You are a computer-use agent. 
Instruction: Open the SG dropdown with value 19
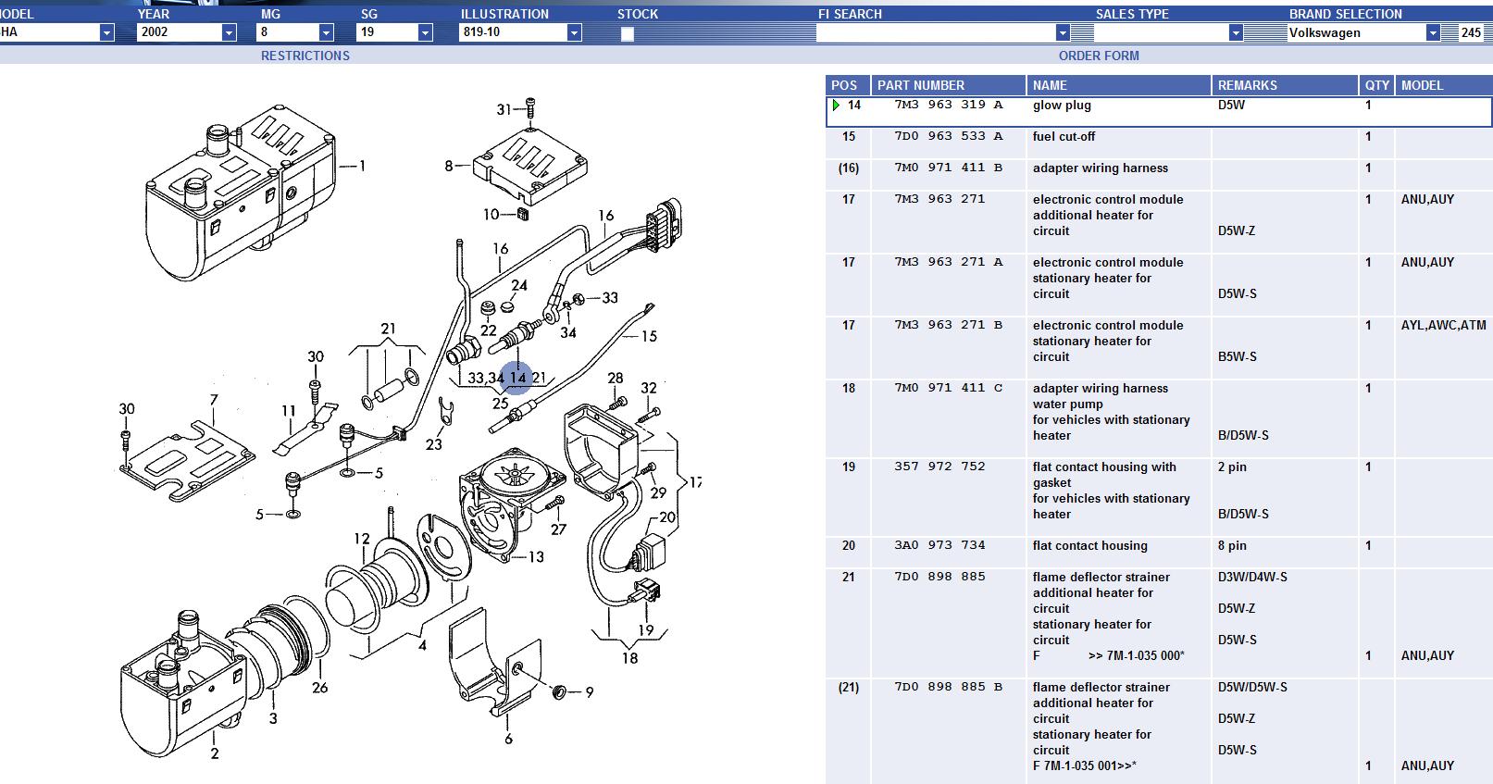point(425,33)
